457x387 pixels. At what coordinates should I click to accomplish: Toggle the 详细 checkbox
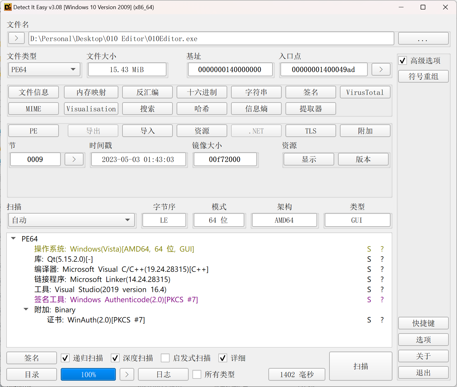click(x=223, y=358)
